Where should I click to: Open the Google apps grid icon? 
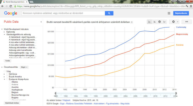169,13
